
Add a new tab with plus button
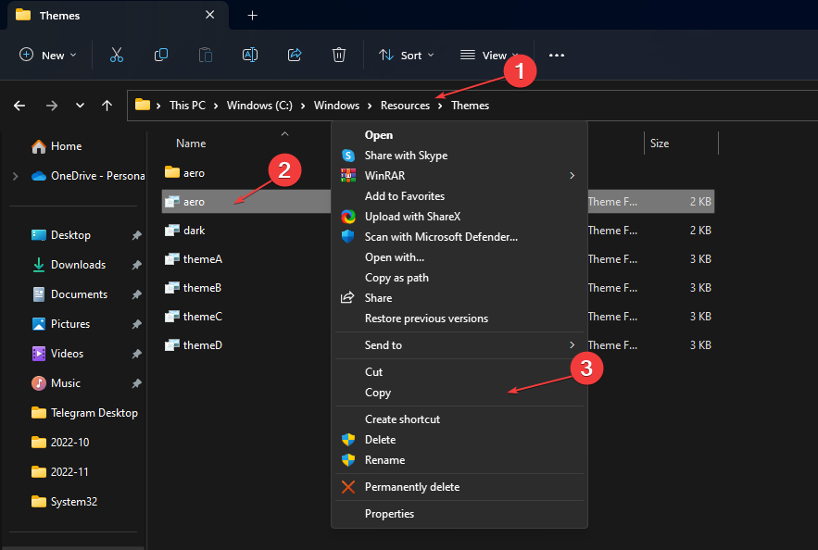tap(252, 16)
